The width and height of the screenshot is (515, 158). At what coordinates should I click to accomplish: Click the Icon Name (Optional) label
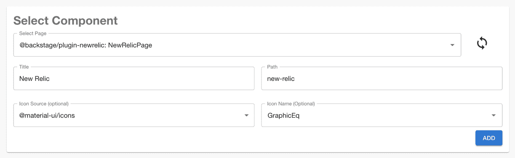coord(291,104)
